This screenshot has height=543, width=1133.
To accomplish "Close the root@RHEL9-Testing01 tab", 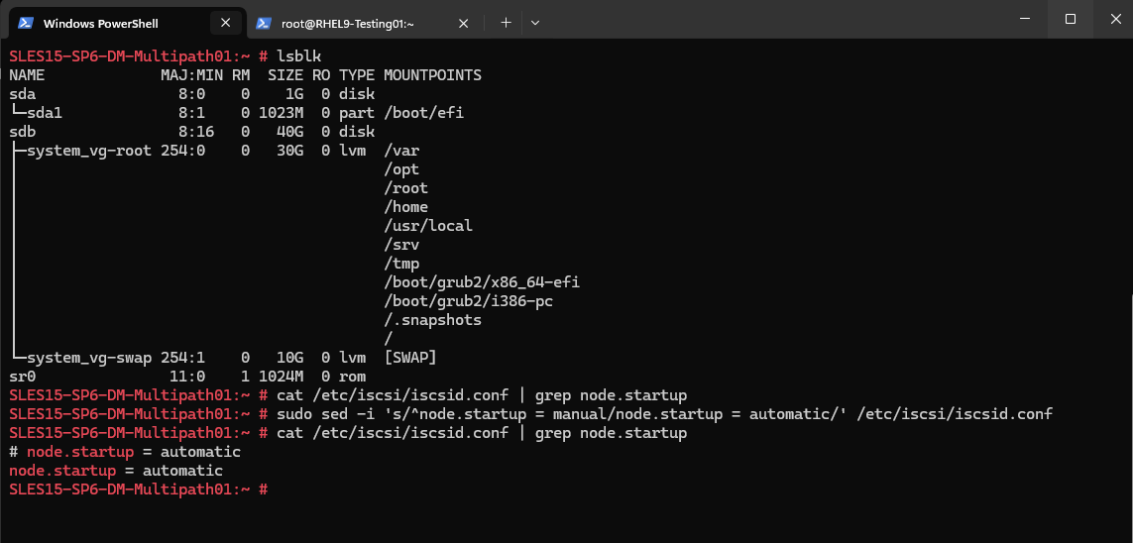I will coord(463,23).
